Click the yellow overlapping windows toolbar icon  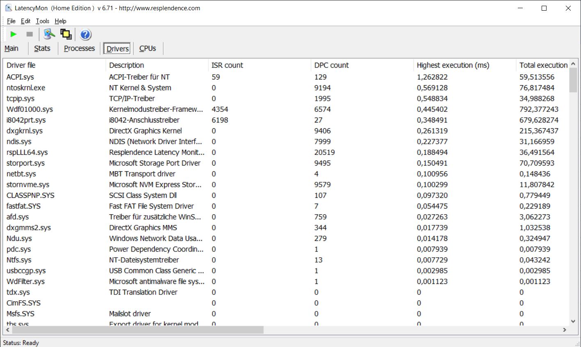point(66,34)
